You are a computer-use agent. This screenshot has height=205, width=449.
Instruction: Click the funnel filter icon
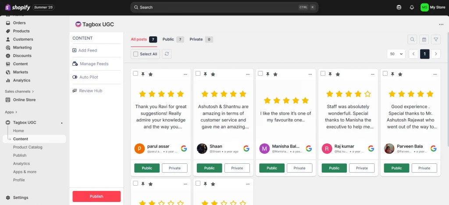tap(436, 39)
